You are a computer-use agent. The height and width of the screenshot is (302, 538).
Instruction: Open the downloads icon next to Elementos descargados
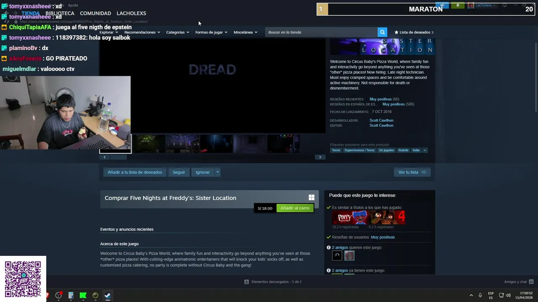[247, 282]
